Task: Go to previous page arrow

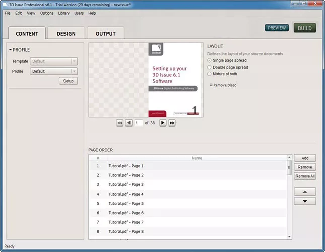Action: point(128,123)
